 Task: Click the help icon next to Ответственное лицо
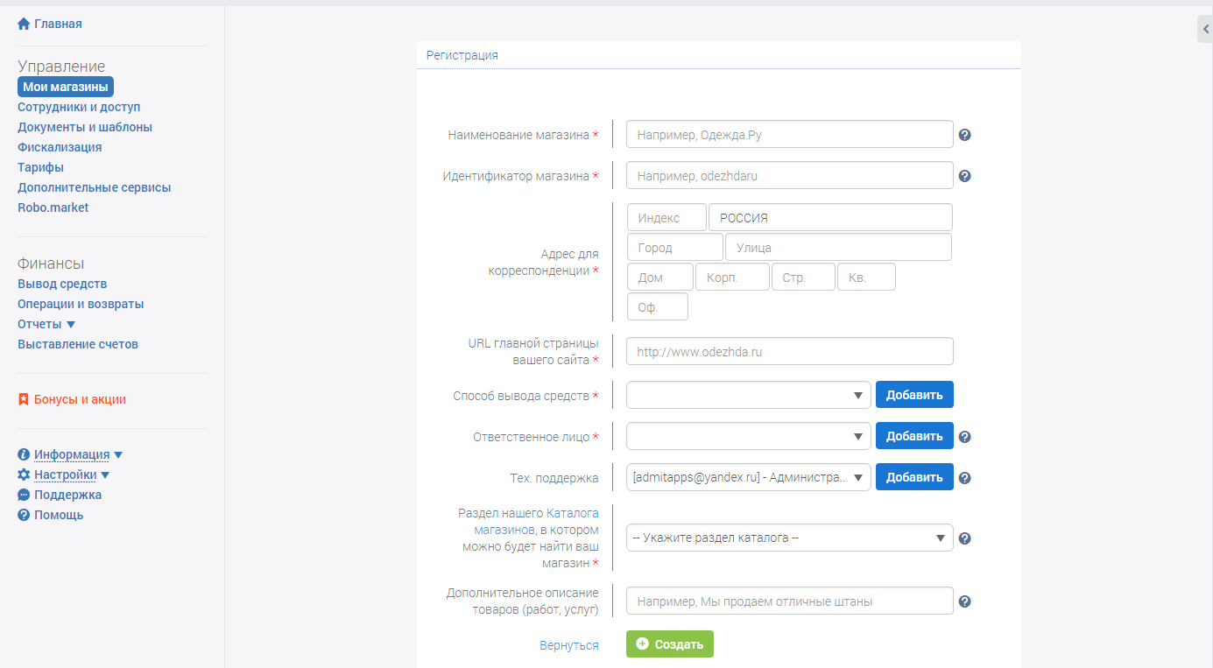[964, 437]
